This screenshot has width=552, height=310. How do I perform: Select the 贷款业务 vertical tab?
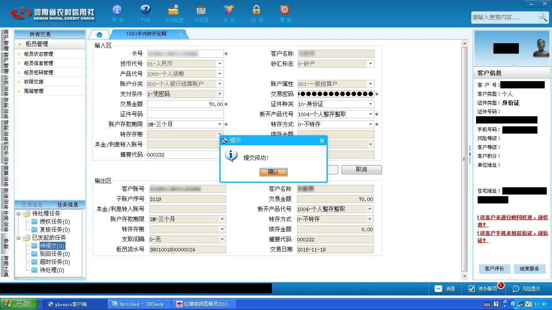(6, 131)
